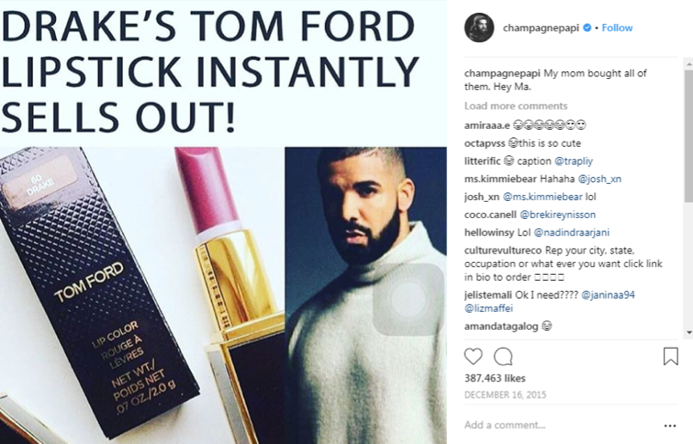
Task: Click the December 16, 2015 post date
Action: [x=506, y=394]
